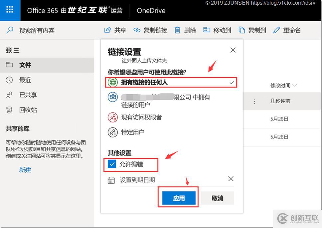Click the Office 365 header title
322x228 pixels.
[75, 10]
